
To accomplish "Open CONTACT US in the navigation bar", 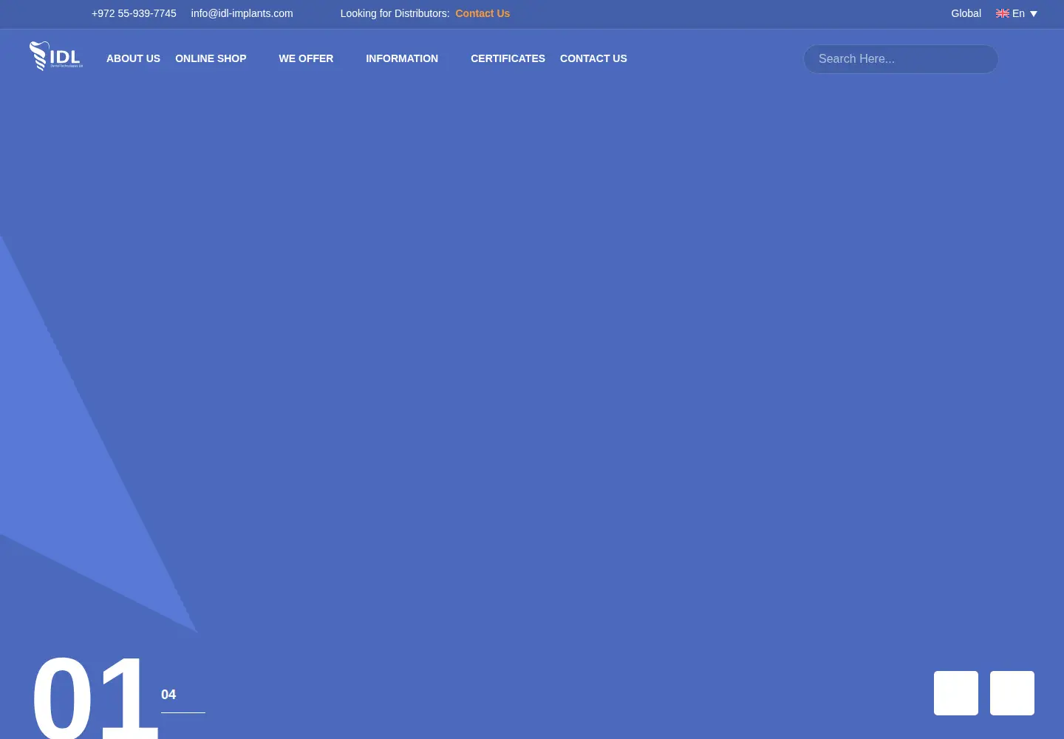I will pos(593,58).
